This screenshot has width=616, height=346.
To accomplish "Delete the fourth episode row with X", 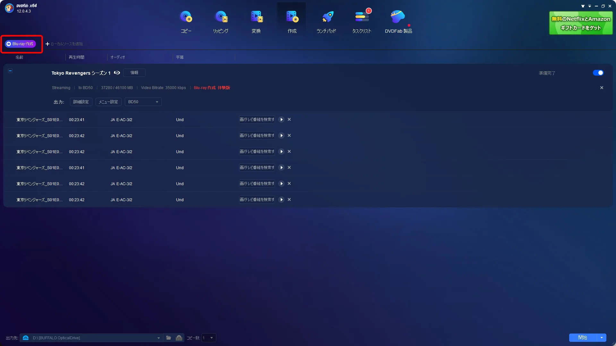I will [x=289, y=168].
